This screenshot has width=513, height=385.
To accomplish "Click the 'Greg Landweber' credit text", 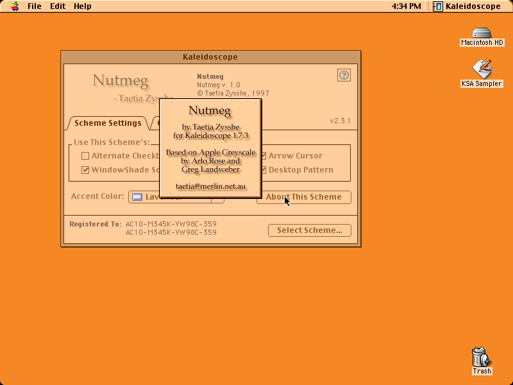I will click(x=210, y=169).
